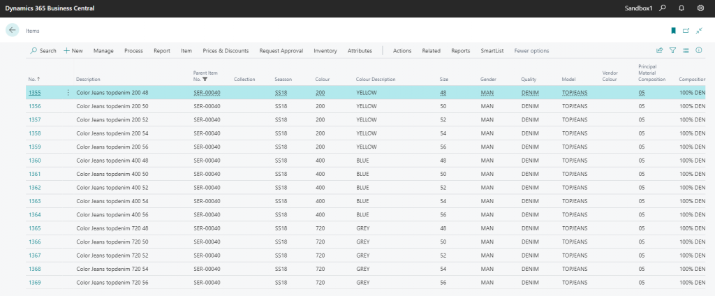Screen dimensions: 715x296
Task: Click BLUE colour description in row 1361
Action: (362, 174)
